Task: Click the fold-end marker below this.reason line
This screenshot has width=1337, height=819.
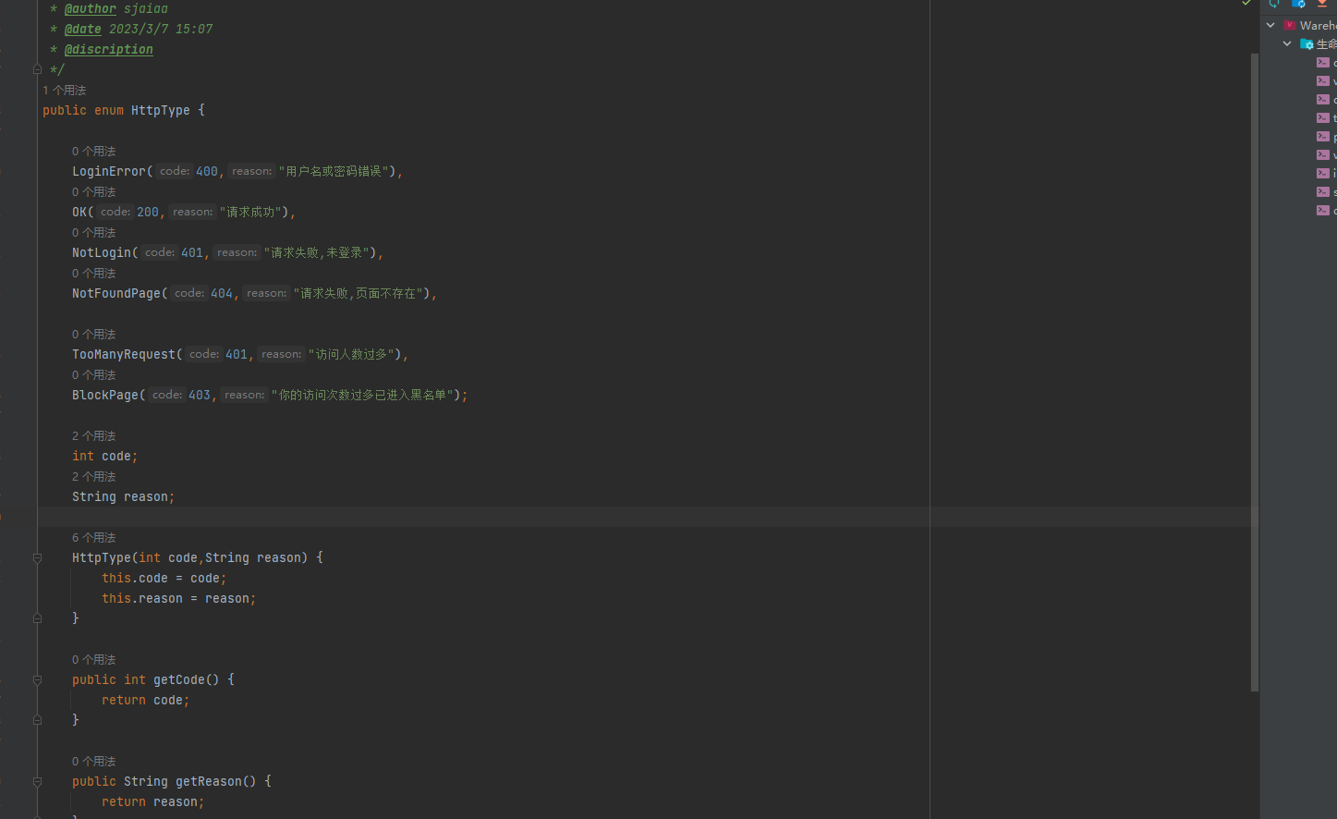Action: (37, 617)
